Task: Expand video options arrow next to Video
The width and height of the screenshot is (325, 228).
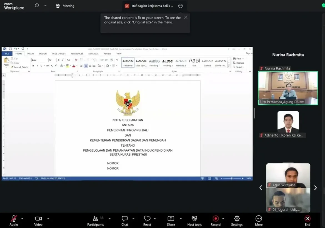Action: tap(48, 219)
